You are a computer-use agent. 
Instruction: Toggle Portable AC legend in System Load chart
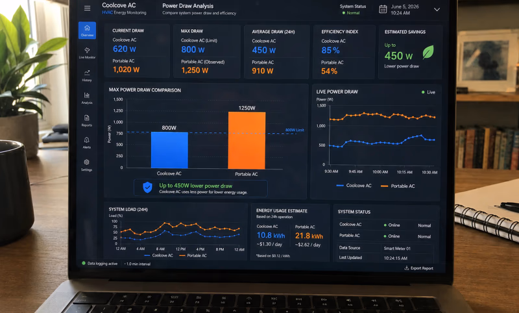pyautogui.click(x=193, y=255)
